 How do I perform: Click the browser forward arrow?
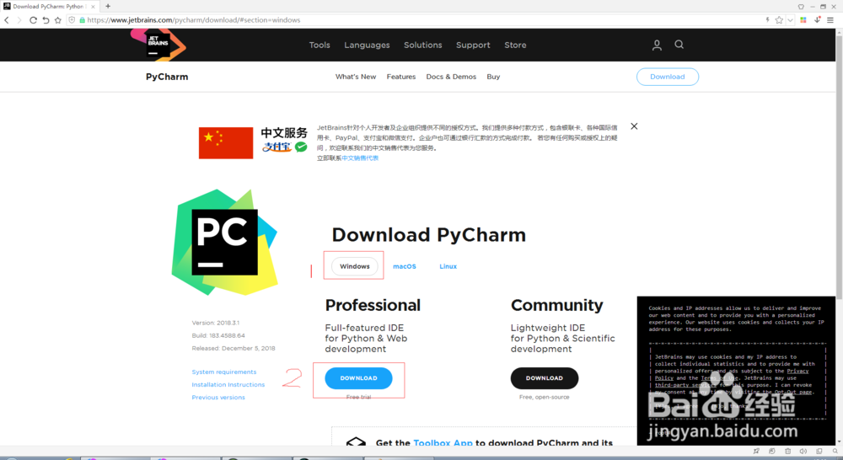pos(19,20)
